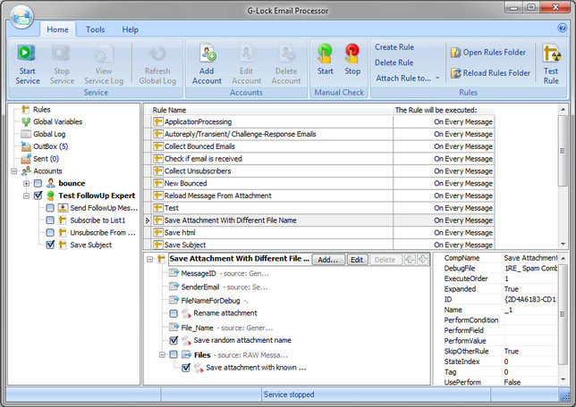The width and height of the screenshot is (576, 407).
Task: Select File_Name field item
Action: coord(197,328)
